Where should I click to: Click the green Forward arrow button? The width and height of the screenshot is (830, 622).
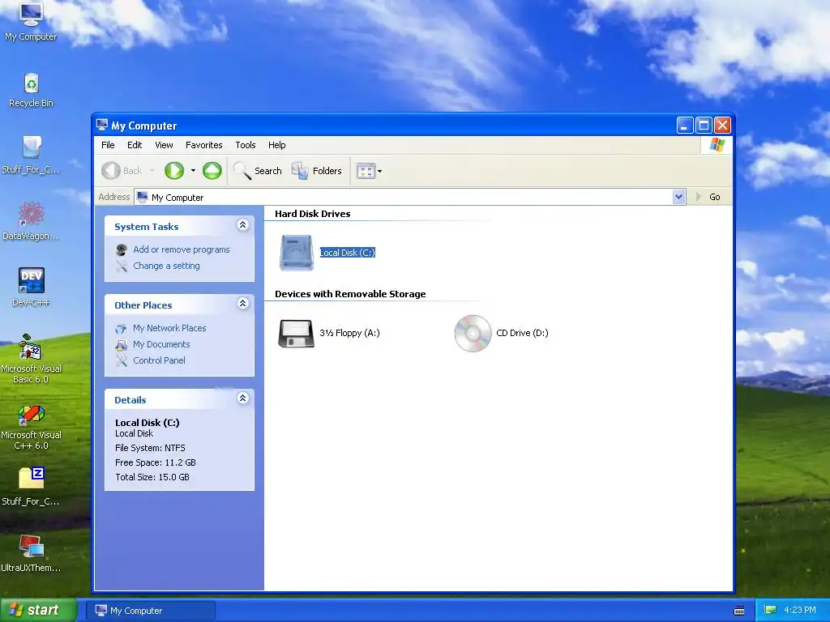(174, 170)
